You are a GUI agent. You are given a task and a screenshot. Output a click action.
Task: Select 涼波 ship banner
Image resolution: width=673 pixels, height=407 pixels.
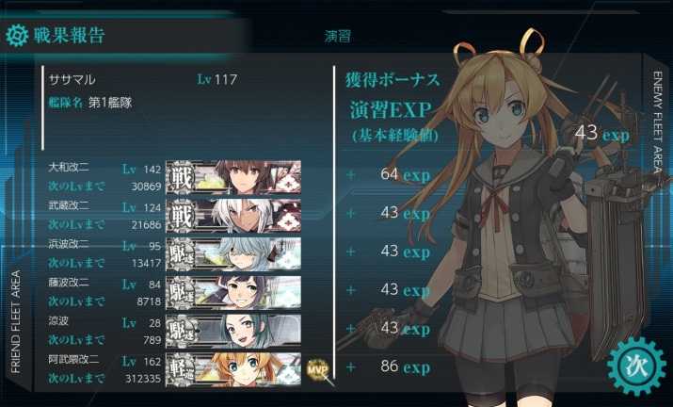pyautogui.click(x=233, y=331)
